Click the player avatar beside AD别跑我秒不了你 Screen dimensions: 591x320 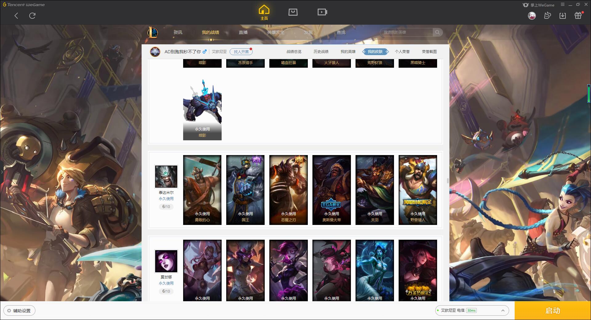[x=155, y=52]
